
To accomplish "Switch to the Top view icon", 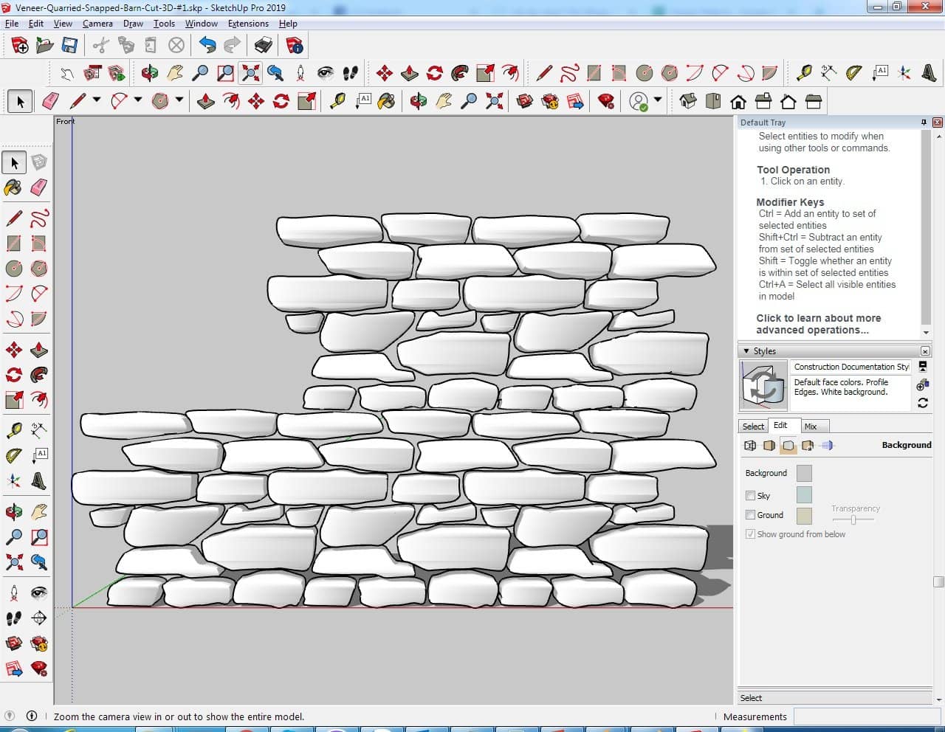I will coord(713,100).
